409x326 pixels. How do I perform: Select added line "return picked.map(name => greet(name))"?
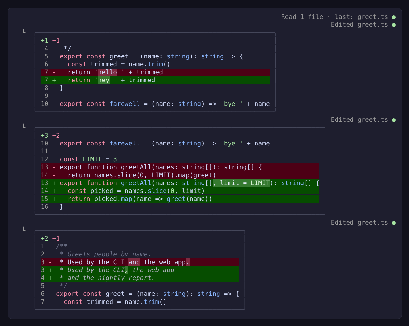(x=180, y=199)
